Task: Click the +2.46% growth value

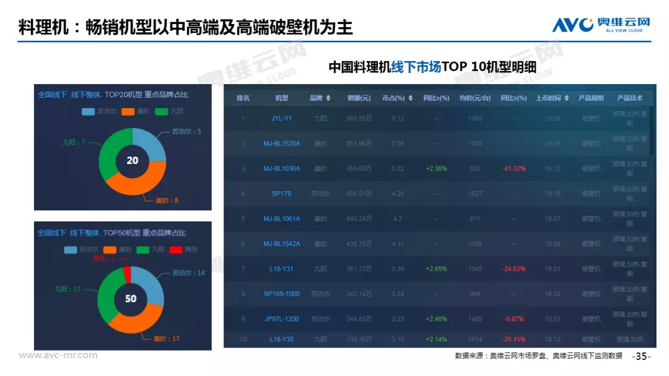Action: [x=436, y=319]
